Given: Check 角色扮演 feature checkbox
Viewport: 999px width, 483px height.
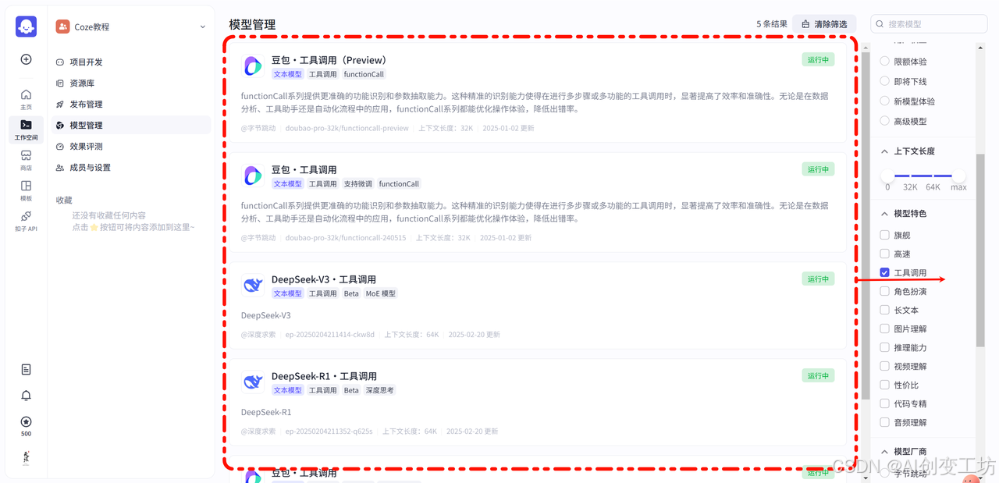Looking at the screenshot, I should pos(884,291).
